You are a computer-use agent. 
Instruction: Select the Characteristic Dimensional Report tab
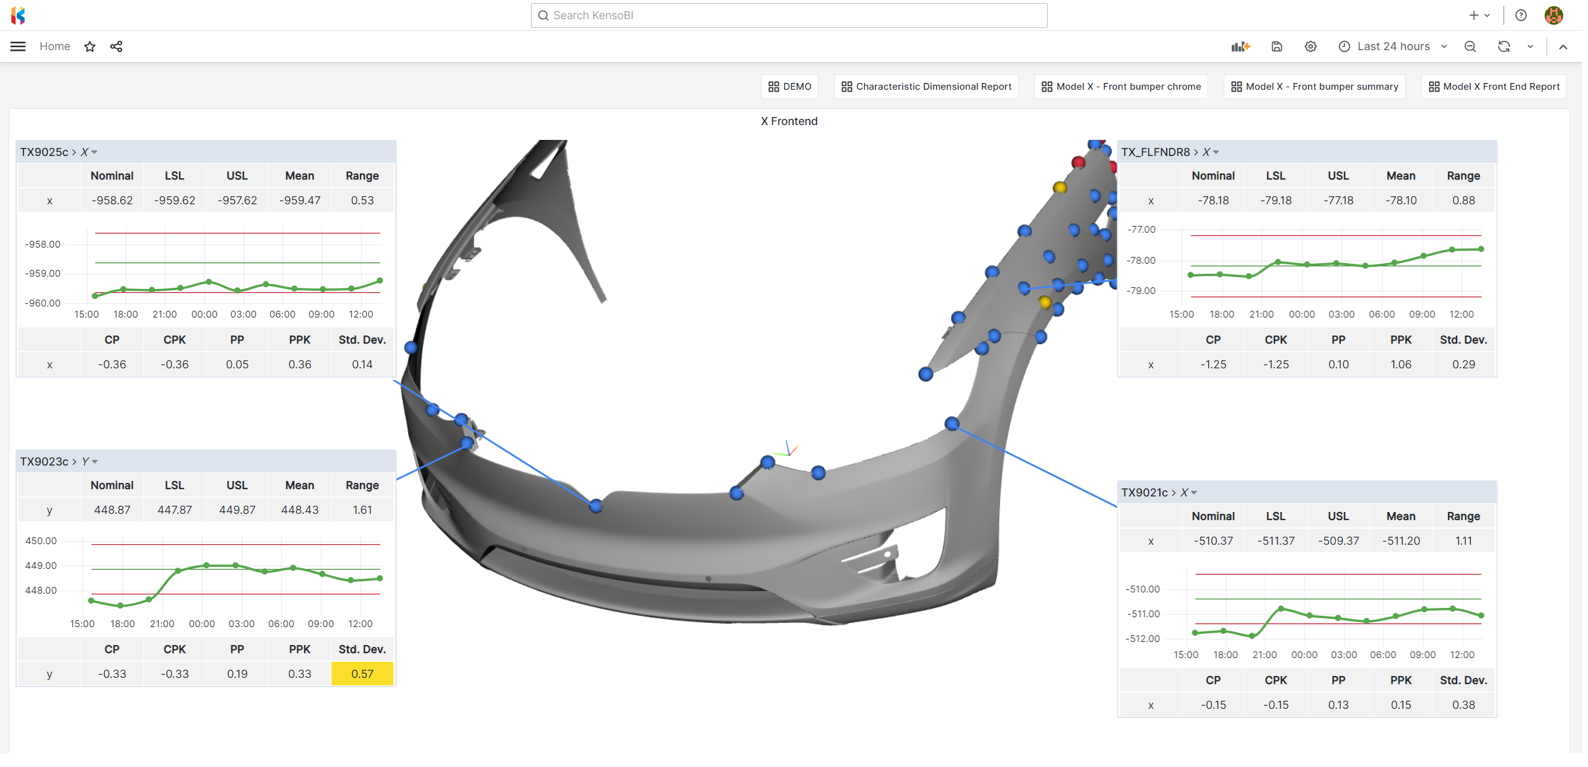tap(924, 86)
